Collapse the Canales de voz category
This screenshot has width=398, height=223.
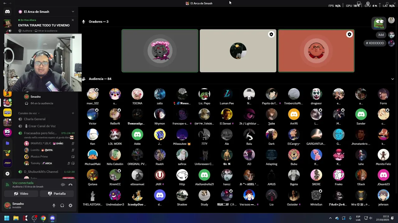(29, 113)
